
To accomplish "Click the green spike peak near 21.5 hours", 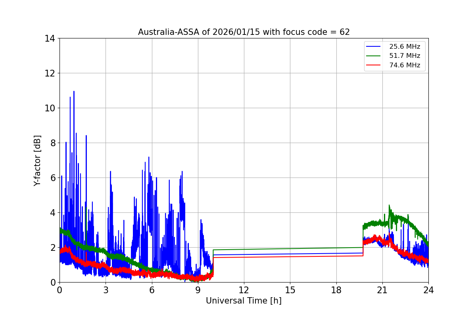I will (x=389, y=206).
